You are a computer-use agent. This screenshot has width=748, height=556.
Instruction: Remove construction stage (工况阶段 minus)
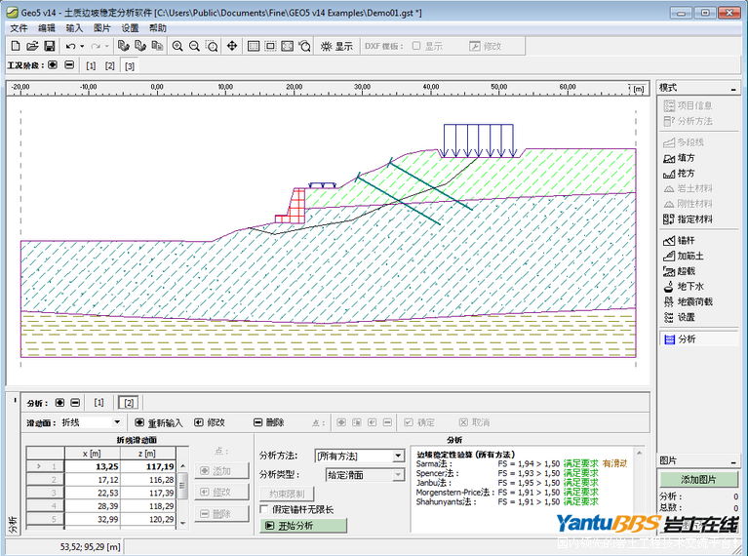pos(69,64)
